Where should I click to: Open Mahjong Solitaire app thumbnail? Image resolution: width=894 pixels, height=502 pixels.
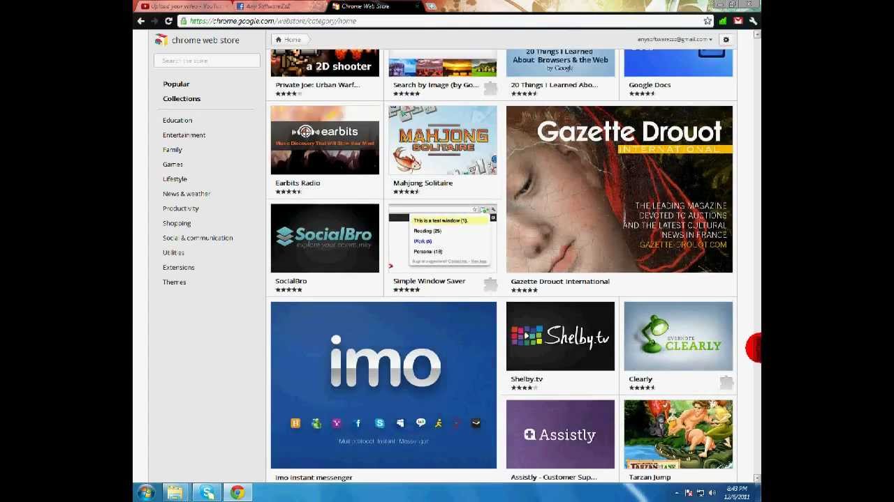tap(443, 140)
